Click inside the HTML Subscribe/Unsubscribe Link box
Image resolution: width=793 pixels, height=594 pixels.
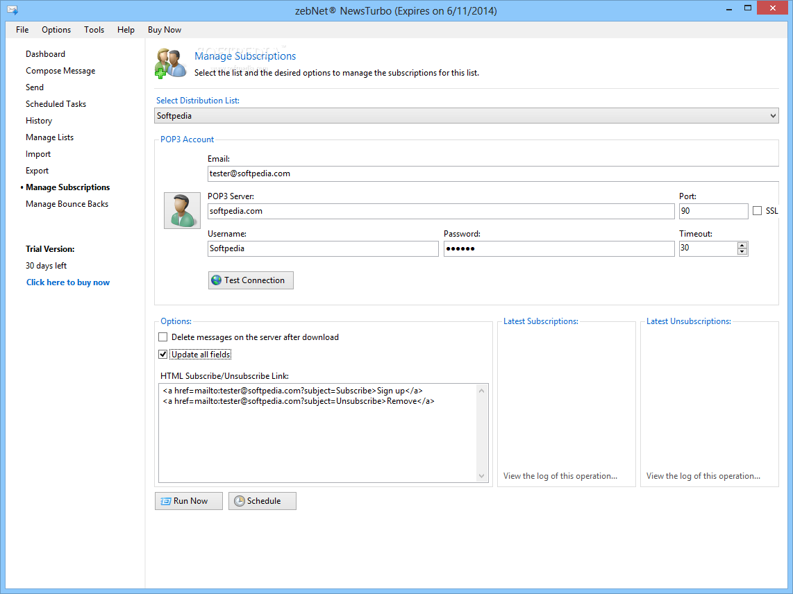point(317,433)
